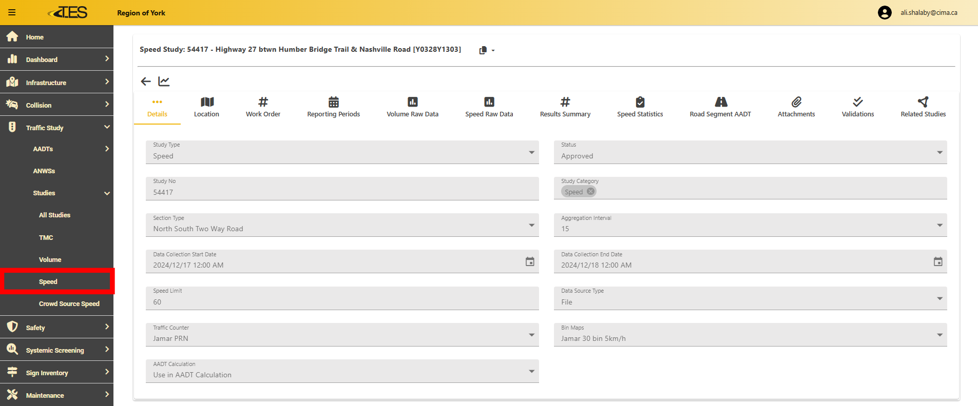This screenshot has width=978, height=406.
Task: Open the Location tab
Action: (x=206, y=108)
